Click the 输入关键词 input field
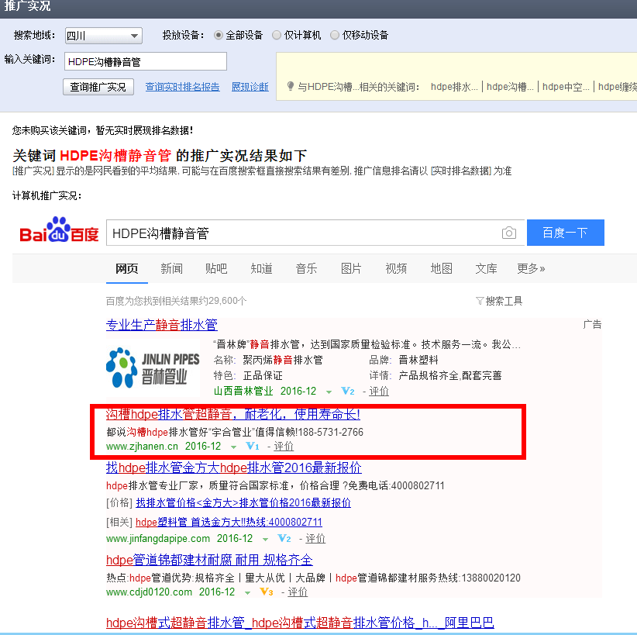 (146, 61)
